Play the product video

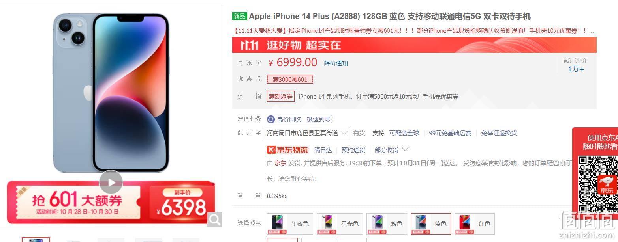[111, 182]
